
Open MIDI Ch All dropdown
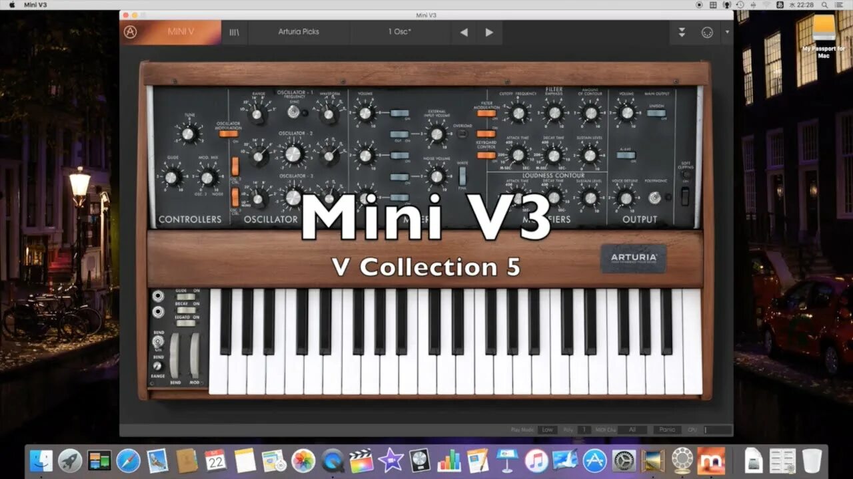(x=632, y=430)
